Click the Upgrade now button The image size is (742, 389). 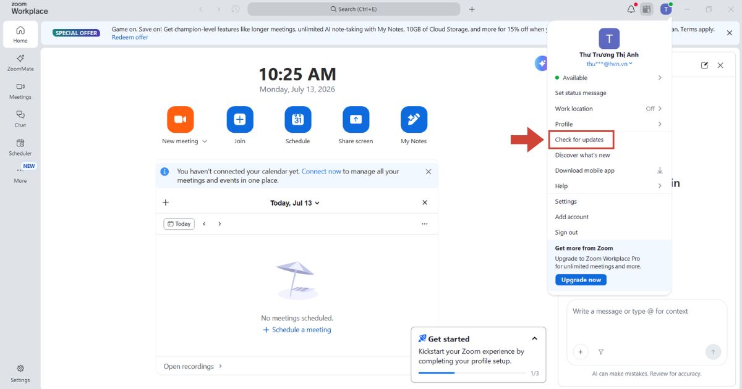click(x=581, y=280)
